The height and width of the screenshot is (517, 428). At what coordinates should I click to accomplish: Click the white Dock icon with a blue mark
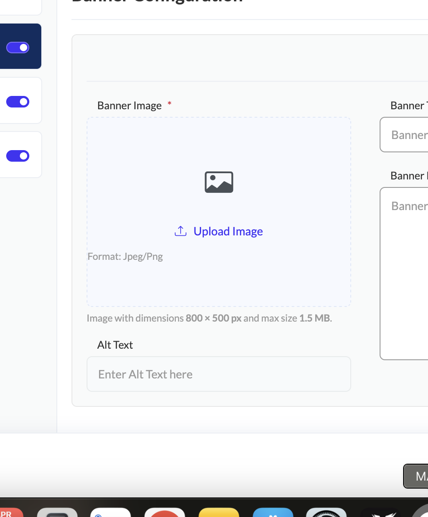111,513
